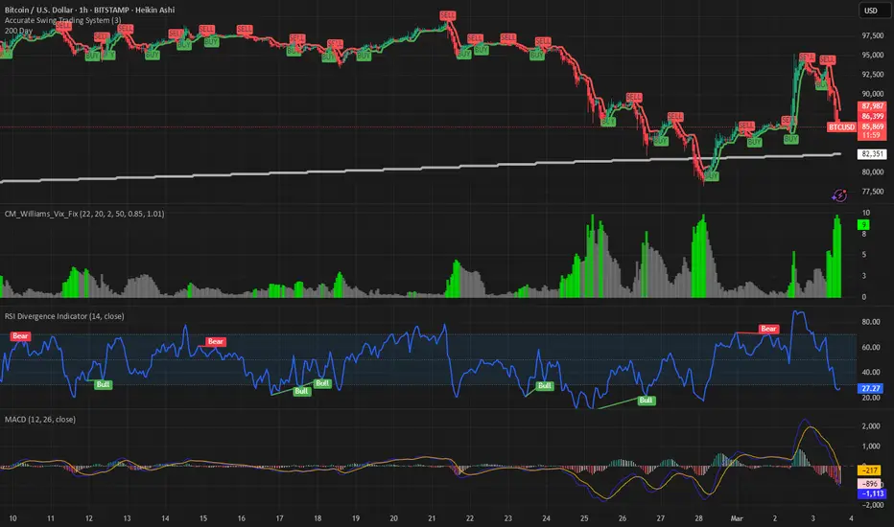Click the 21 date on time axis
894x527 pixels.
(432, 518)
